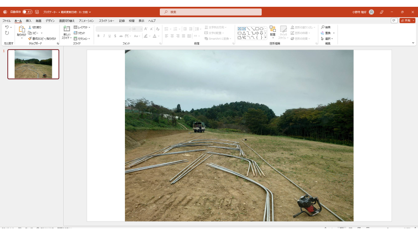
Task: Click the arrange (配置) icon
Action: pyautogui.click(x=272, y=30)
